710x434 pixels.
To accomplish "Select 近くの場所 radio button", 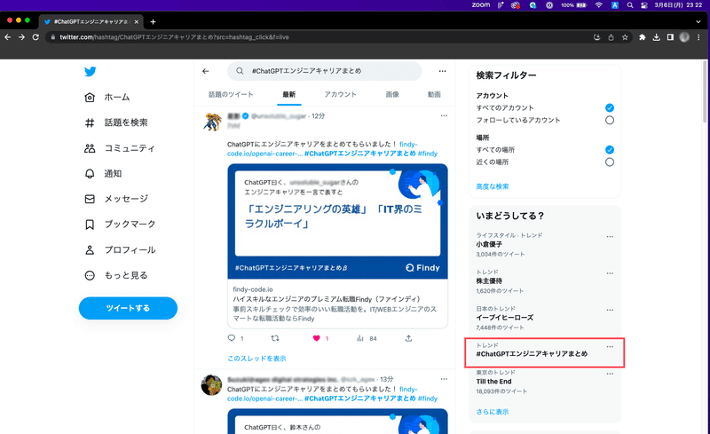I will pos(610,162).
